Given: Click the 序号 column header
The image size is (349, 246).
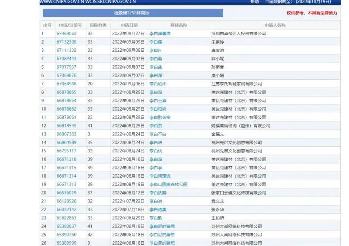Looking at the screenshot, I should [x=47, y=25].
